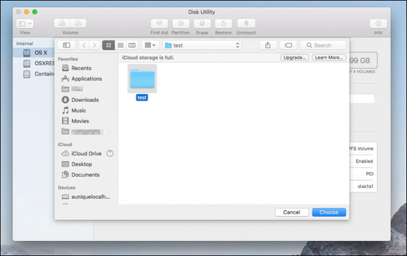The width and height of the screenshot is (407, 256).
Task: Open the test folder path popup
Action: 202,46
